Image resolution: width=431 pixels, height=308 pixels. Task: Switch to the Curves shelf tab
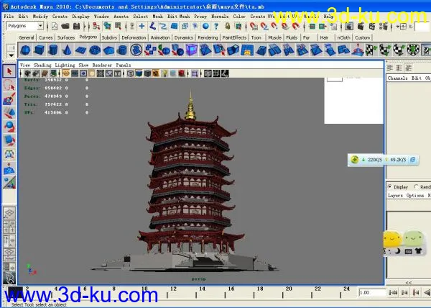click(46, 37)
